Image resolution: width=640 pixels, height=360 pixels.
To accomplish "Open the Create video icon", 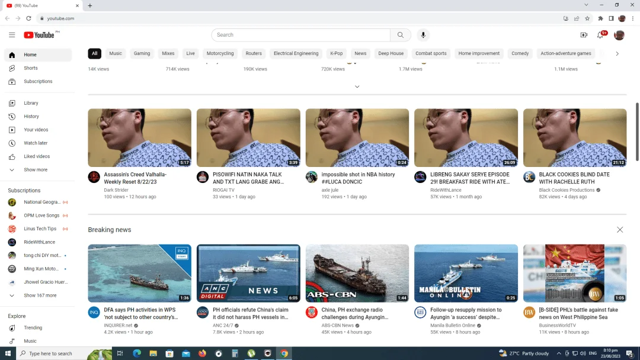I will tap(584, 35).
